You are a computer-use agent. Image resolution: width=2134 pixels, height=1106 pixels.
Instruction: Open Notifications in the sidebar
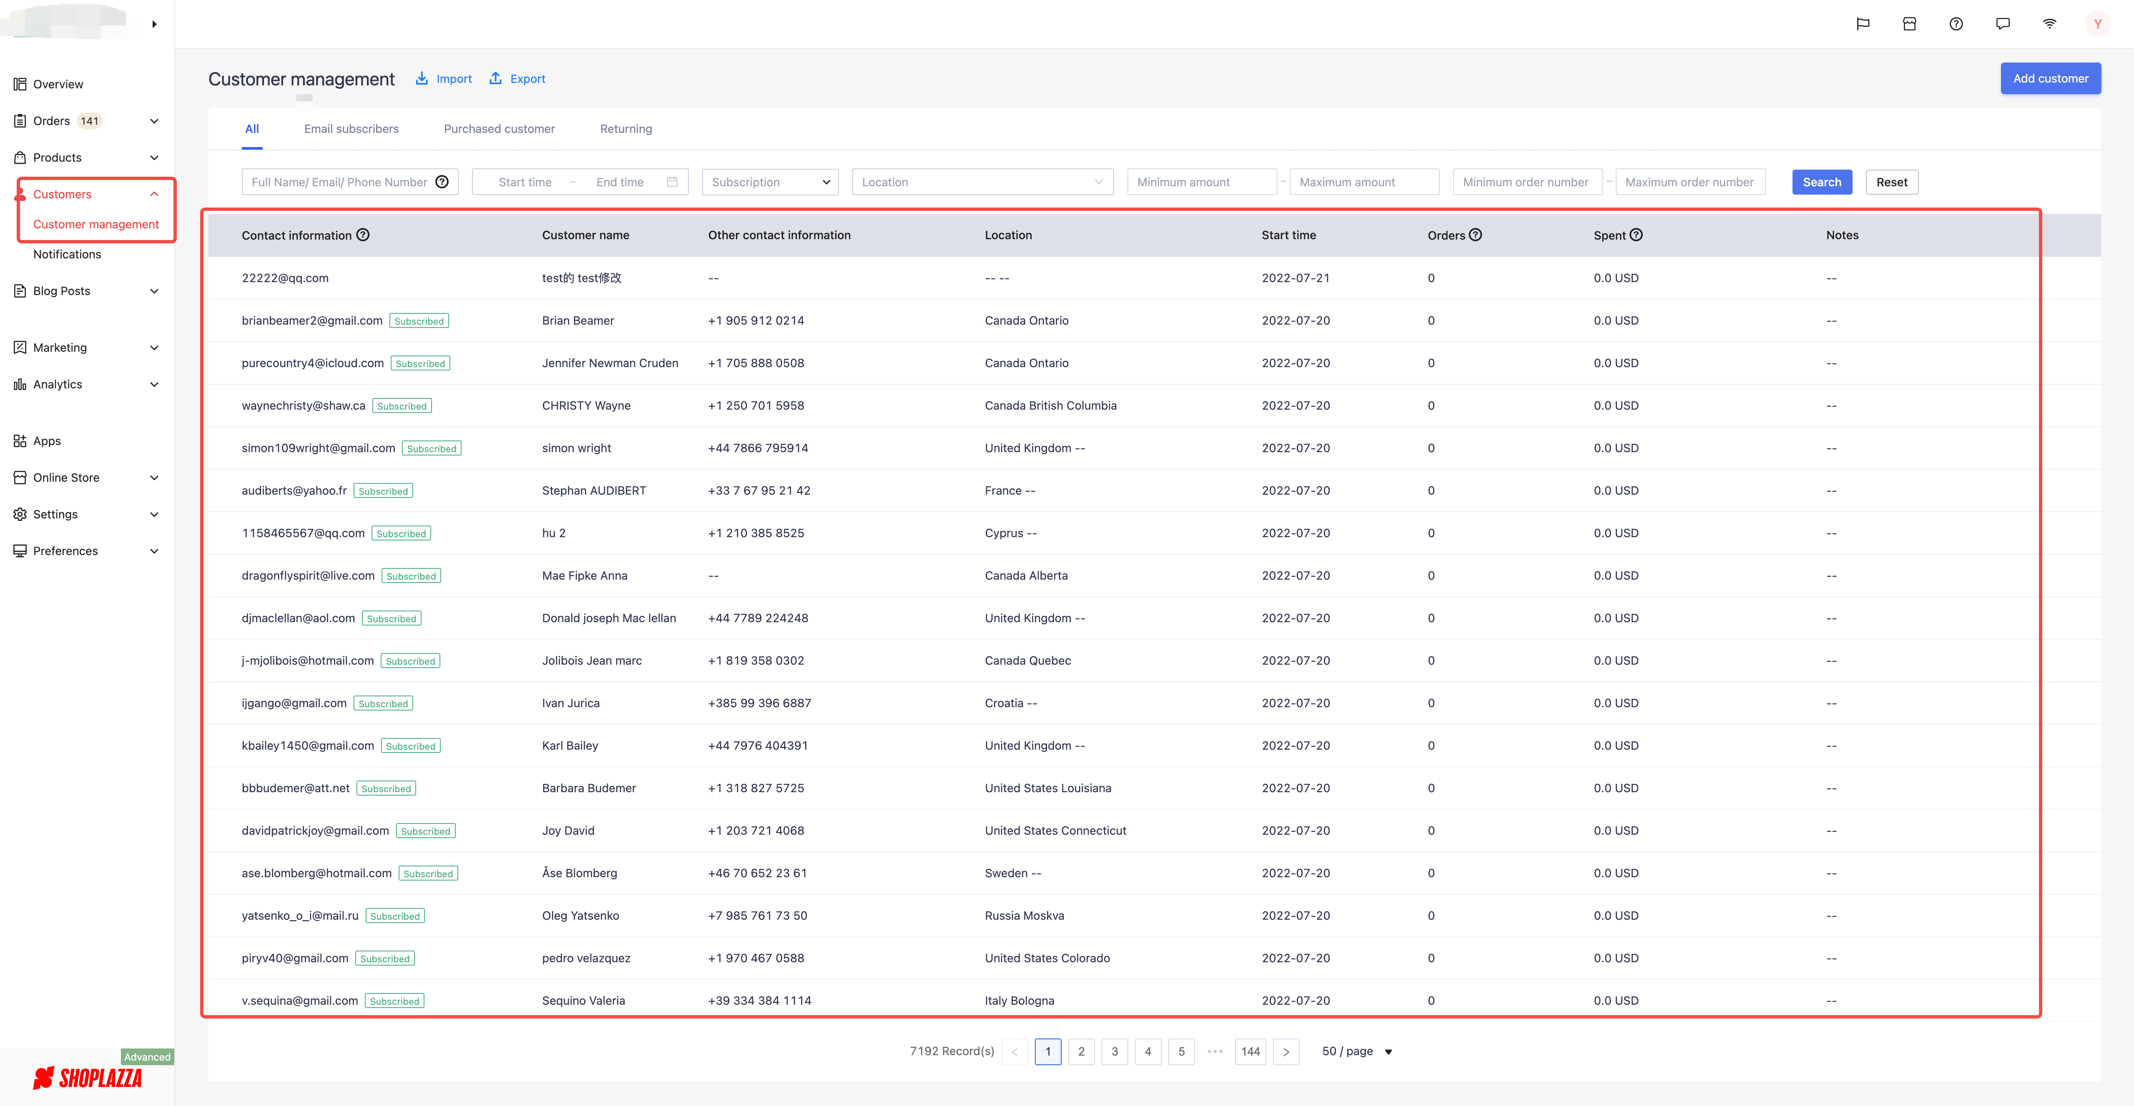click(x=67, y=254)
